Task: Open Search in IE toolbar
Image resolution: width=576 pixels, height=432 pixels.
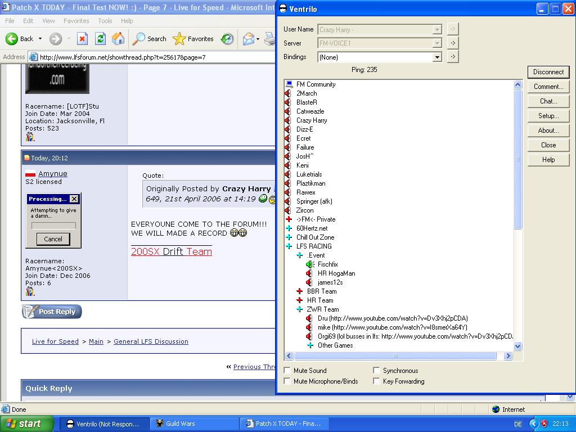Action: point(149,39)
